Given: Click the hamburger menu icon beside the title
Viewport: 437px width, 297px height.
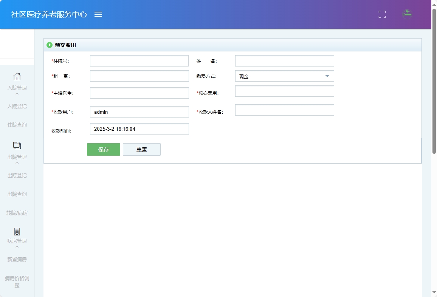Looking at the screenshot, I should [x=98, y=14].
